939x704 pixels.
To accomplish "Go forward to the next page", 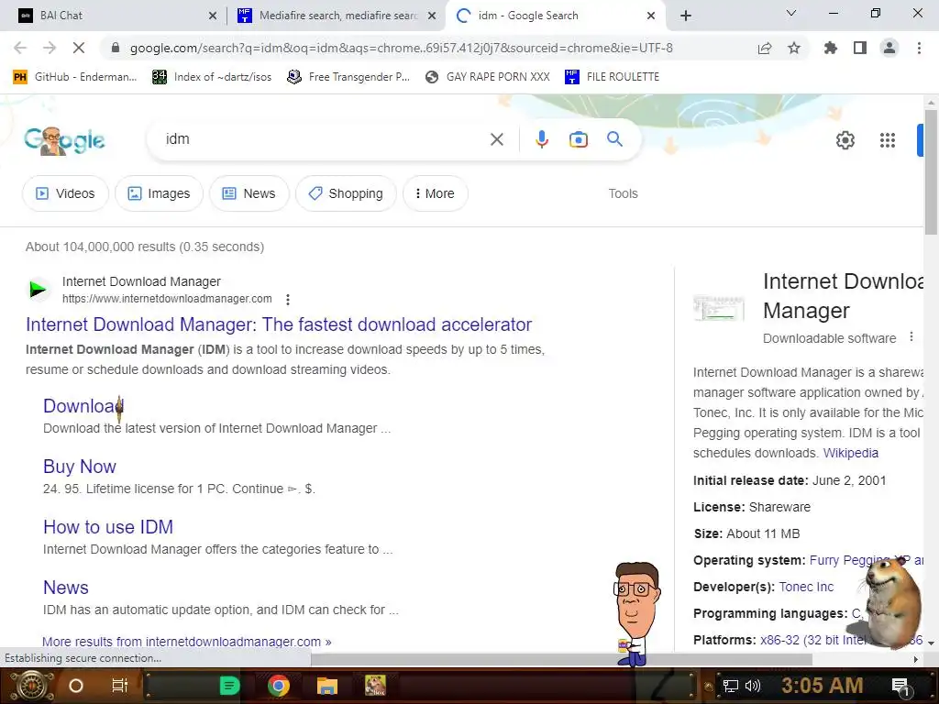I will click(50, 48).
